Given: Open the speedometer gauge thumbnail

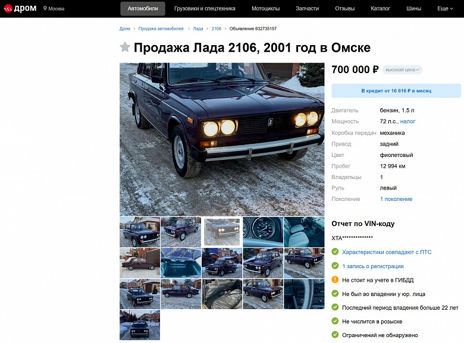Looking at the screenshot, I should click(263, 232).
